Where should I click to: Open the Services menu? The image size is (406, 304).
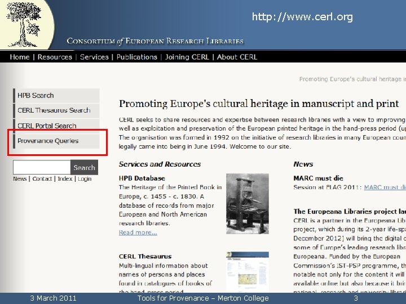click(x=94, y=57)
